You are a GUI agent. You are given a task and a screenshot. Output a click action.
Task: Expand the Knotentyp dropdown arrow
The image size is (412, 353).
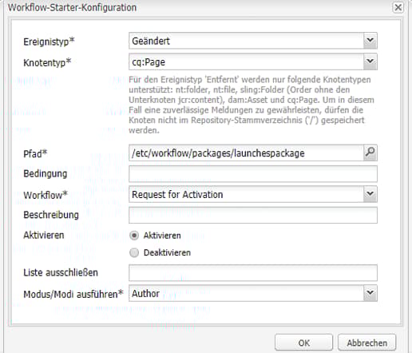pos(370,61)
